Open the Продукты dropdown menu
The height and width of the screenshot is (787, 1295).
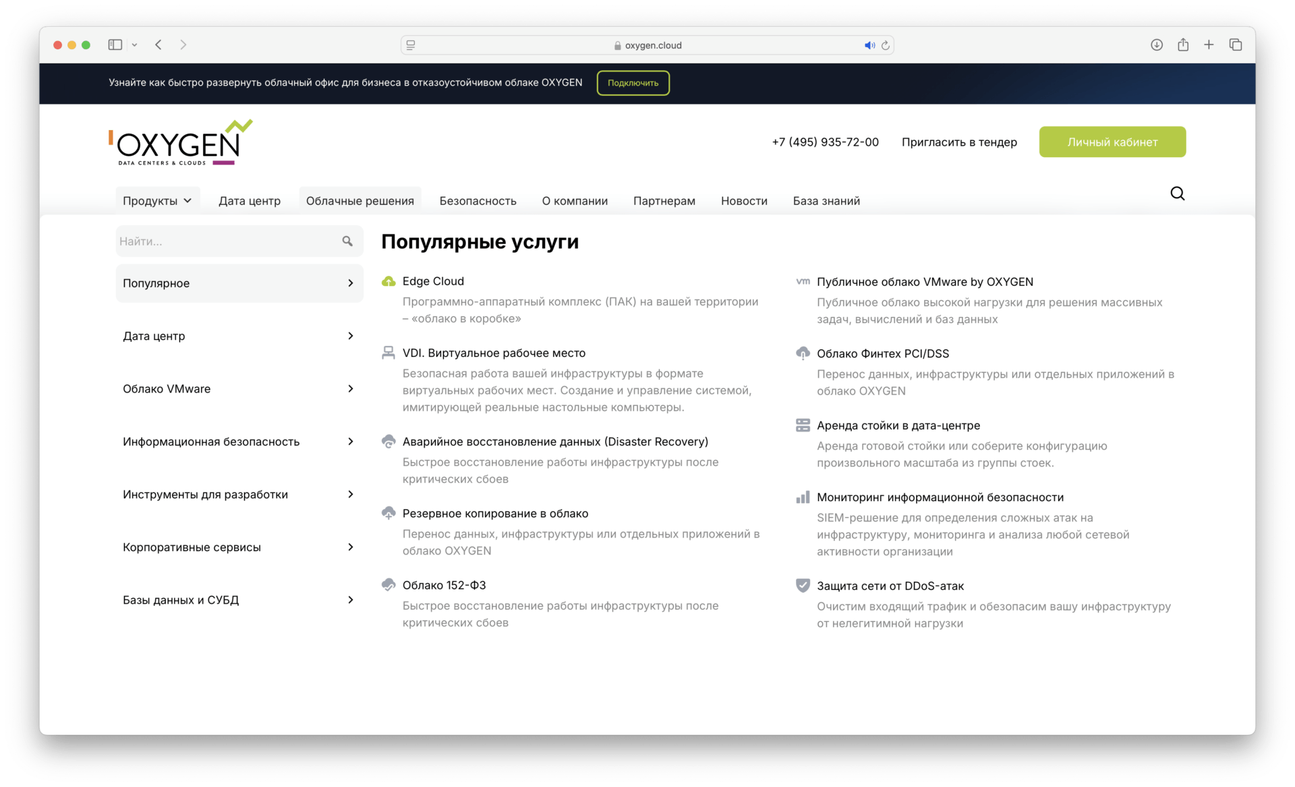pyautogui.click(x=157, y=201)
